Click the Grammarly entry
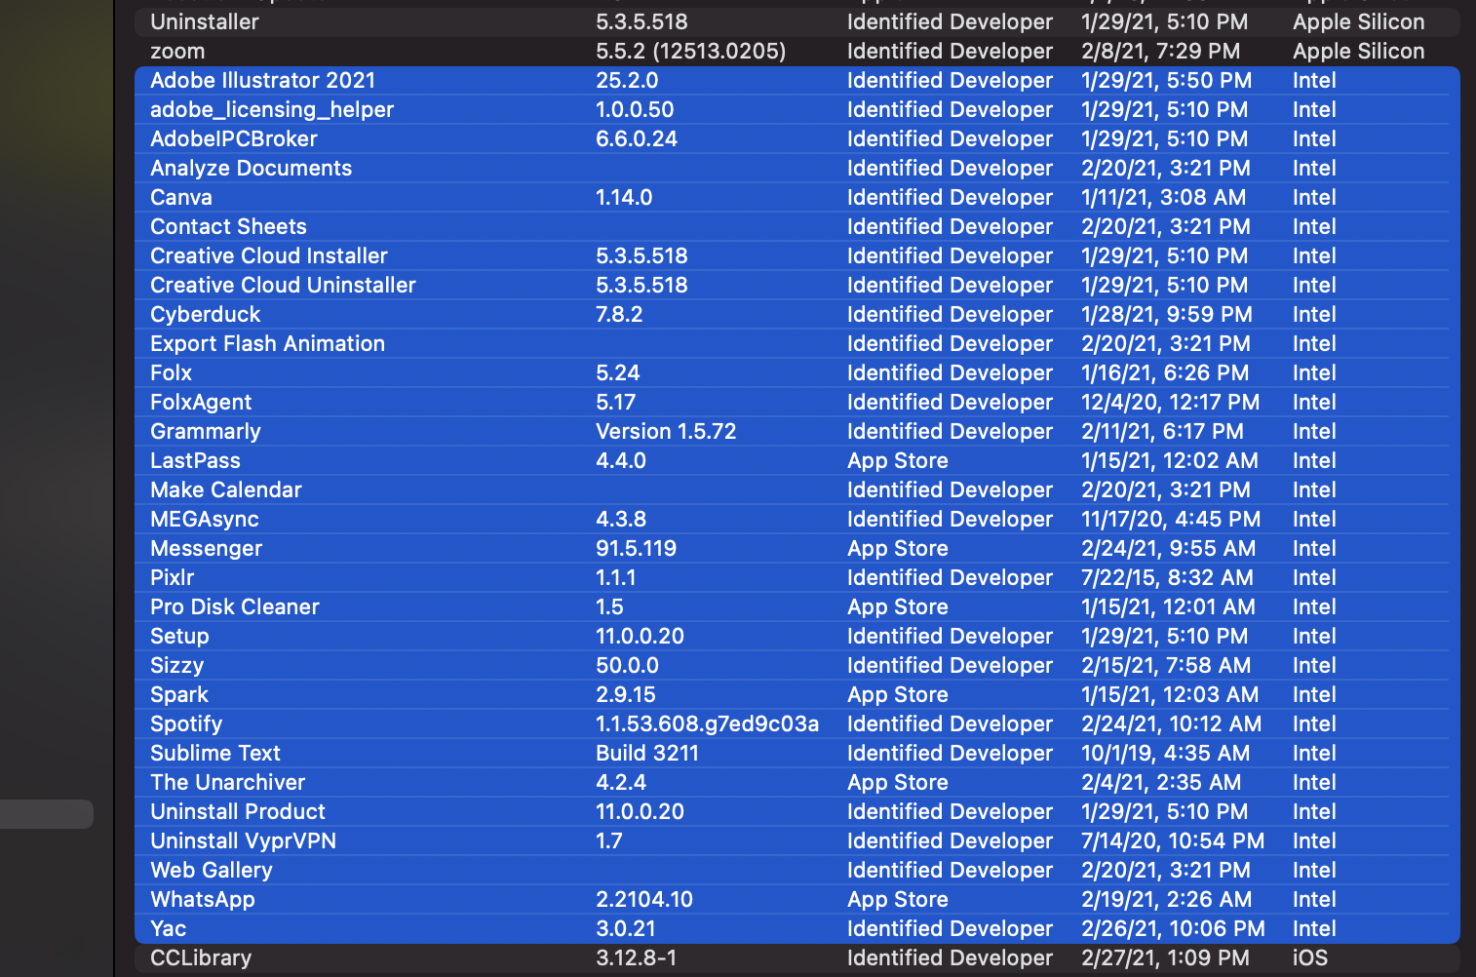 point(797,431)
